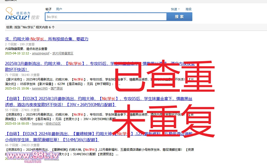Go to the 国产原创 forum section
Image resolution: width=267 pixels, height=165 pixels.
57,89
